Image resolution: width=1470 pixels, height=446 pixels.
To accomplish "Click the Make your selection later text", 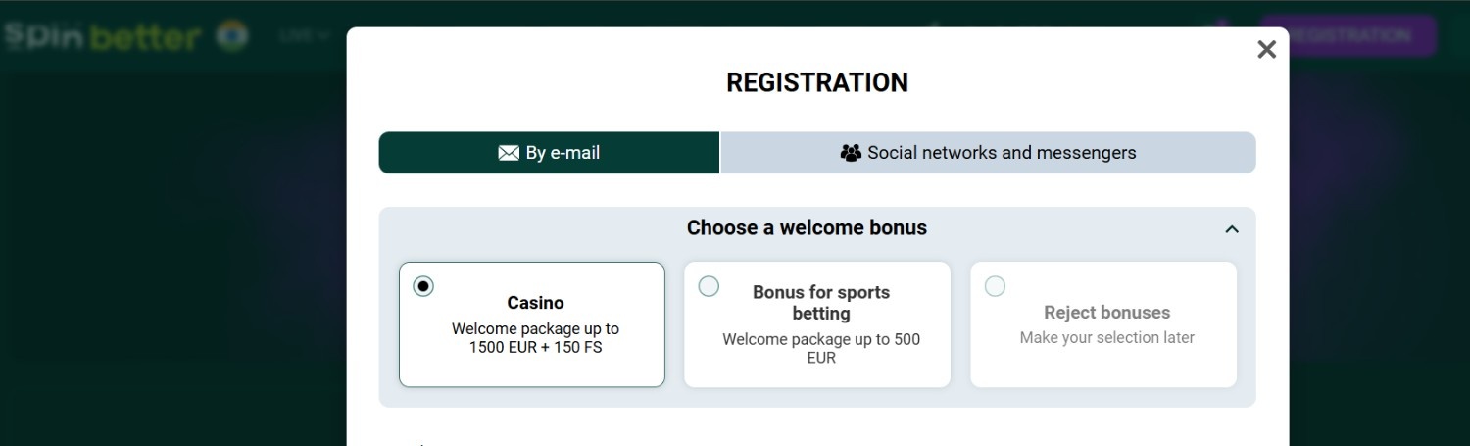I will click(x=1107, y=337).
